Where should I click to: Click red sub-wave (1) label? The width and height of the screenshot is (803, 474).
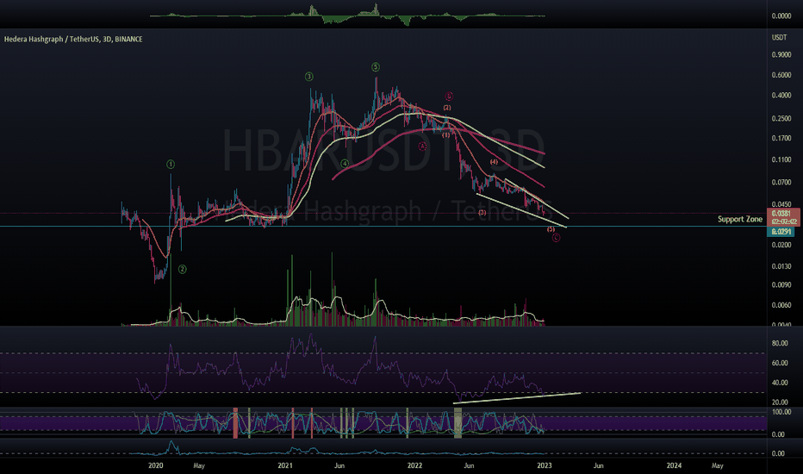(446, 135)
